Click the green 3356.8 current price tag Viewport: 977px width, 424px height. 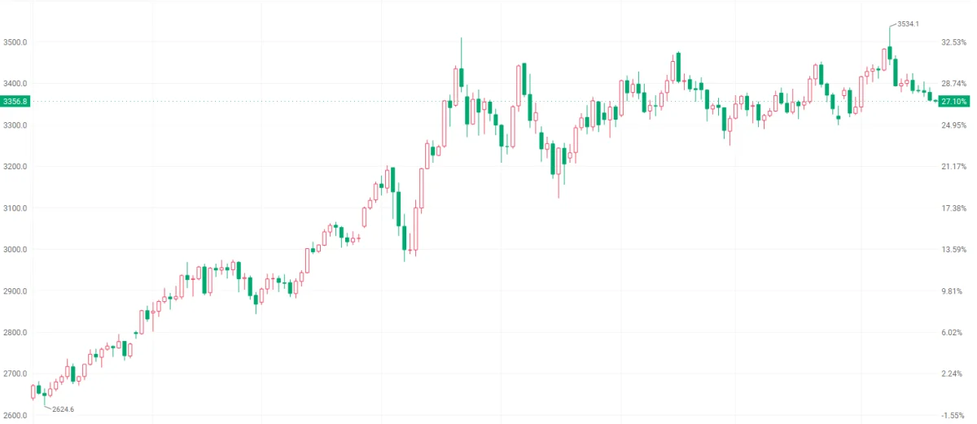point(15,101)
